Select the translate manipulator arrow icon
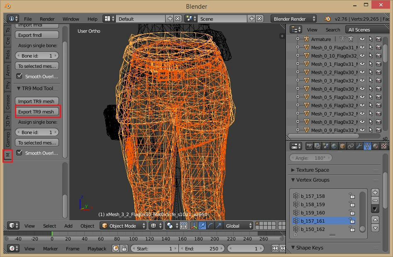This screenshot has width=393, height=257. (202, 226)
